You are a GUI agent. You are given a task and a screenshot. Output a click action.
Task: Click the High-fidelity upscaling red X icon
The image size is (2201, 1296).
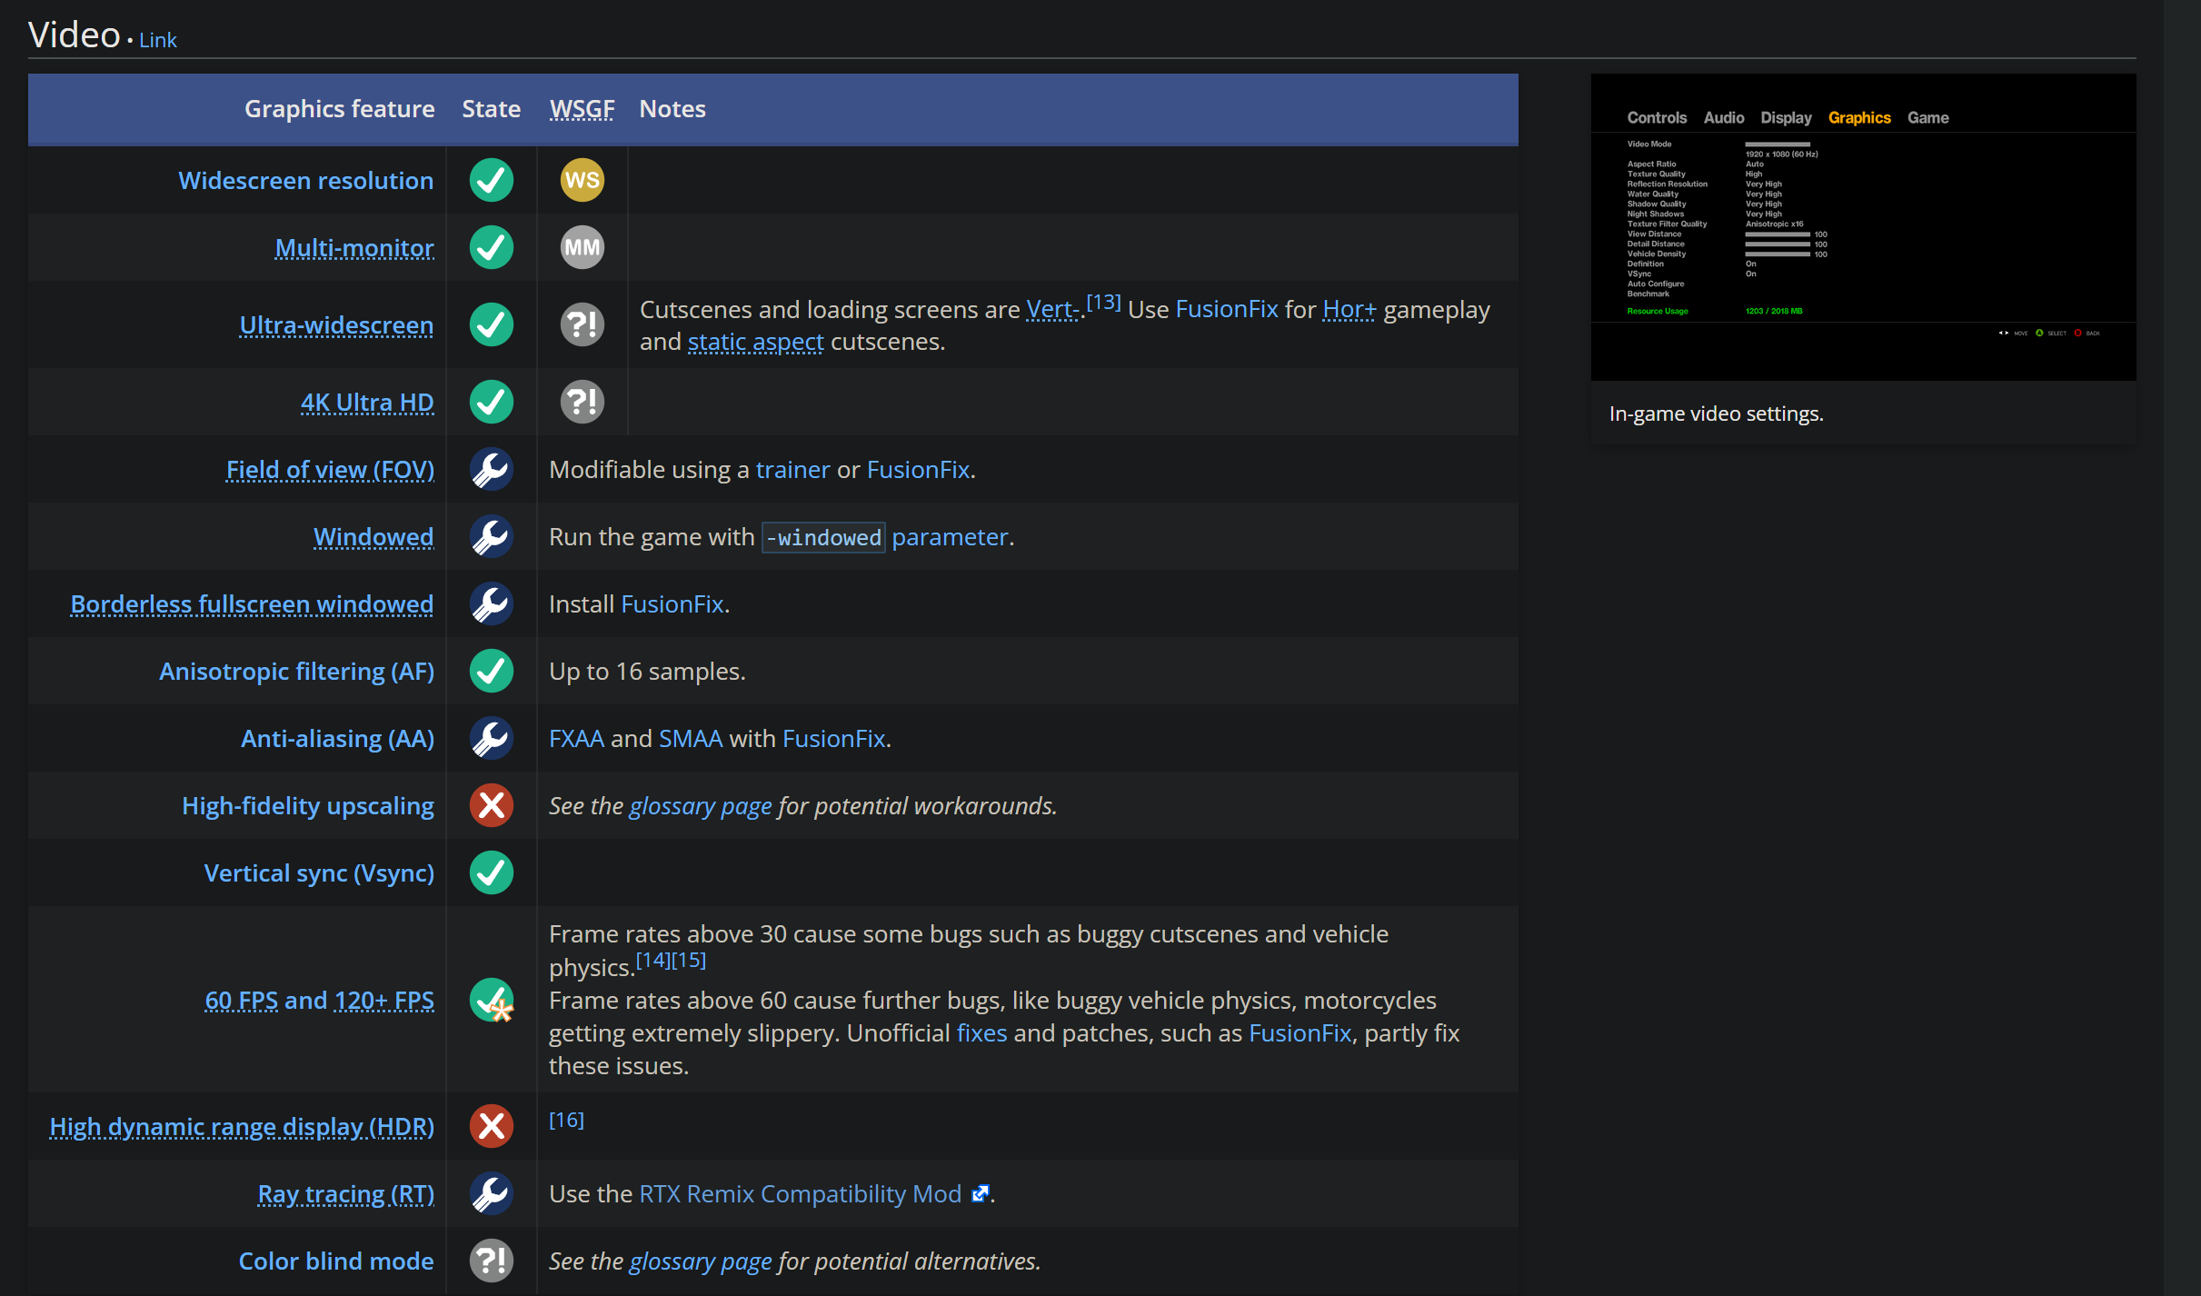492,805
